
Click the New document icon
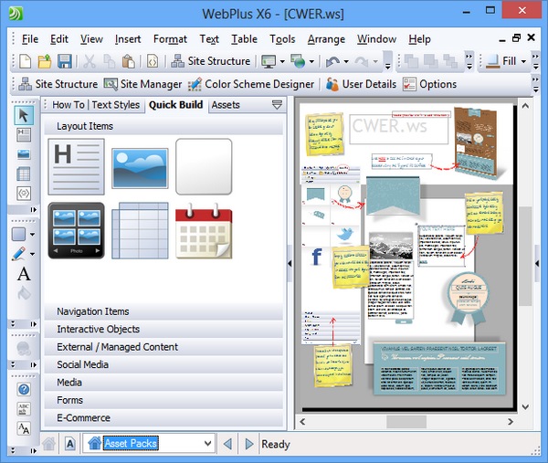pyautogui.click(x=26, y=61)
